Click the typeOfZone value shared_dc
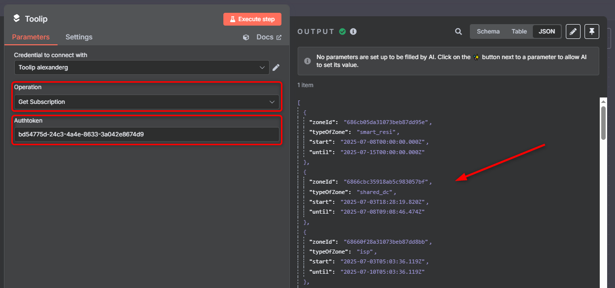 (376, 192)
